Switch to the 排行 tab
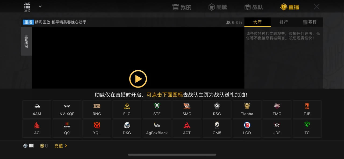The height and width of the screenshot is (159, 344). (284, 22)
